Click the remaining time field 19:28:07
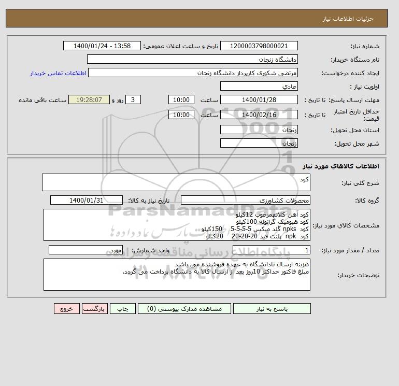Screen dimensions: 399x386 [x=89, y=100]
